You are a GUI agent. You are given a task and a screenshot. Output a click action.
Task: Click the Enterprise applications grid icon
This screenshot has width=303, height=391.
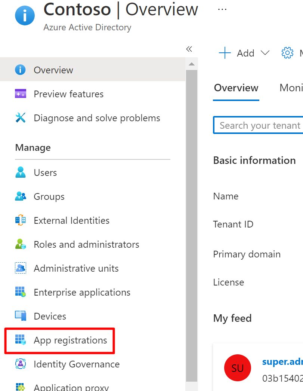point(21,292)
